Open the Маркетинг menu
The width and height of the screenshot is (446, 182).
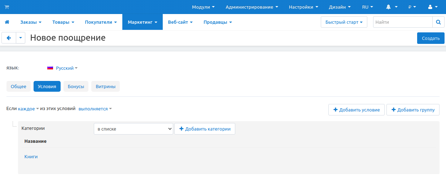[x=143, y=22]
